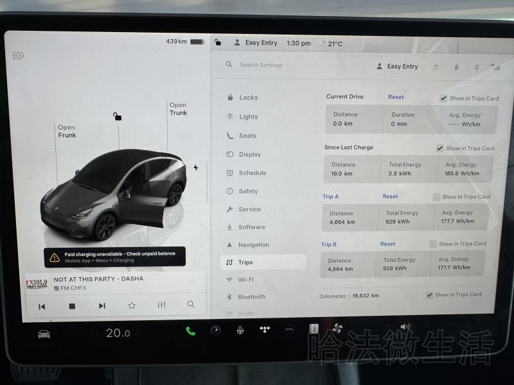Screen dimensions: 514x385
Task: Tap Open Frunk on the car view
Action: [67, 132]
